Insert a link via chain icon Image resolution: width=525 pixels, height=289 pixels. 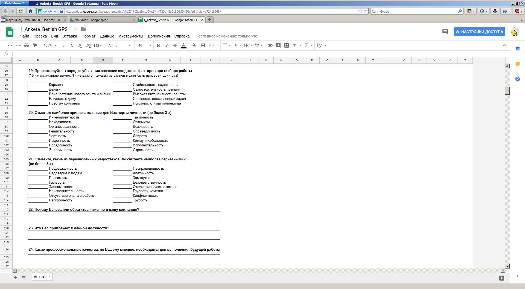270,45
